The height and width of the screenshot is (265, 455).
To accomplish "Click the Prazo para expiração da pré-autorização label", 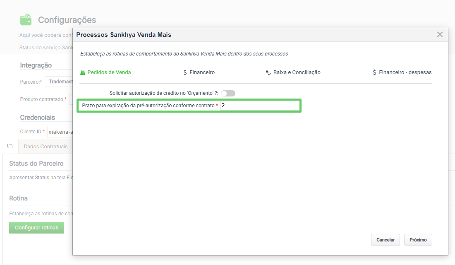I will coord(150,106).
